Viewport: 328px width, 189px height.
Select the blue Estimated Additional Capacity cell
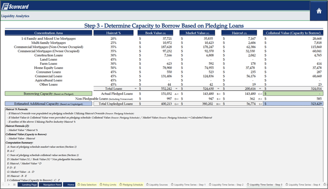pos(48,104)
